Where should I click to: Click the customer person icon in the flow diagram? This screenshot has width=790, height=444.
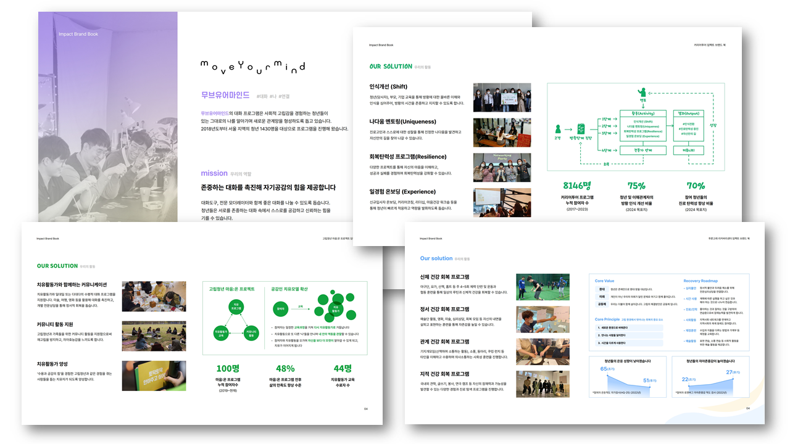click(558, 129)
